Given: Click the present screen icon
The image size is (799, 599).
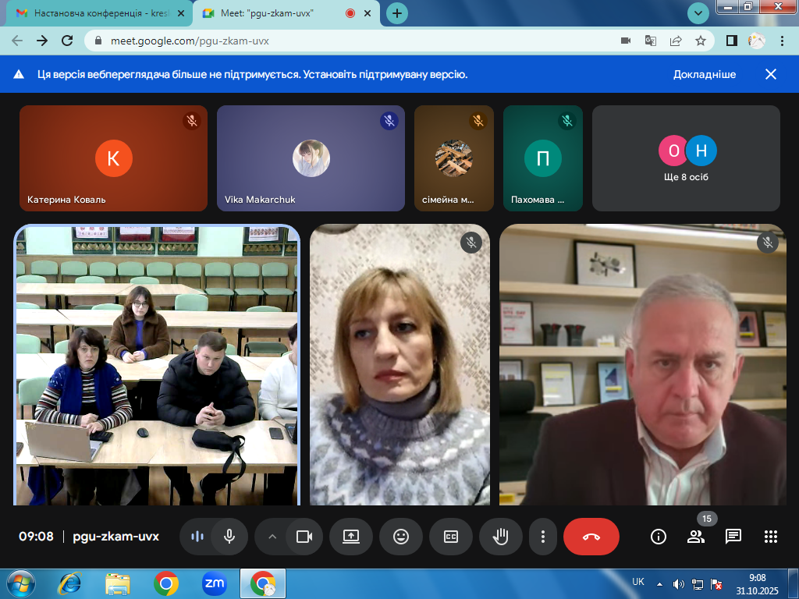Looking at the screenshot, I should [x=351, y=537].
